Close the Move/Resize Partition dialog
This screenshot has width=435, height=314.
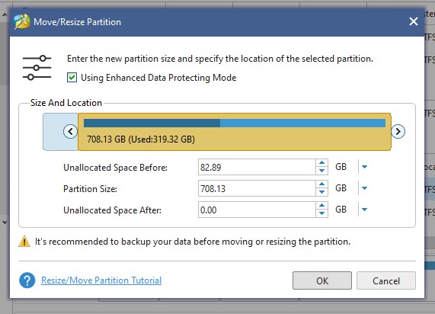point(414,21)
